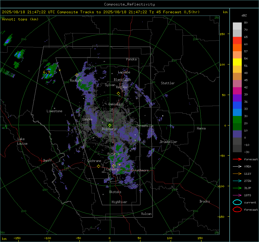
Task: Click the Blackfalds city label
Action: [122, 80]
